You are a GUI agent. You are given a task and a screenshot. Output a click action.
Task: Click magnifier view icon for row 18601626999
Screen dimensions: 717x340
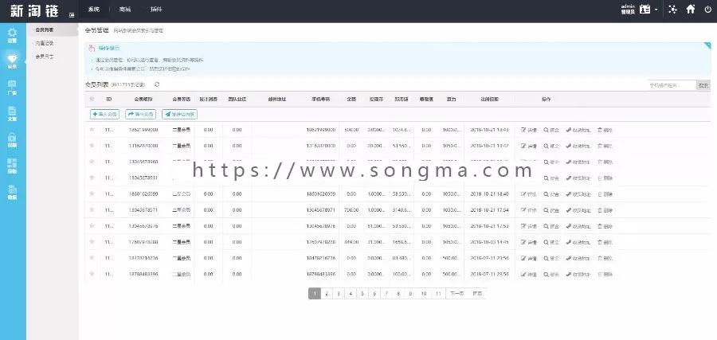(x=546, y=194)
